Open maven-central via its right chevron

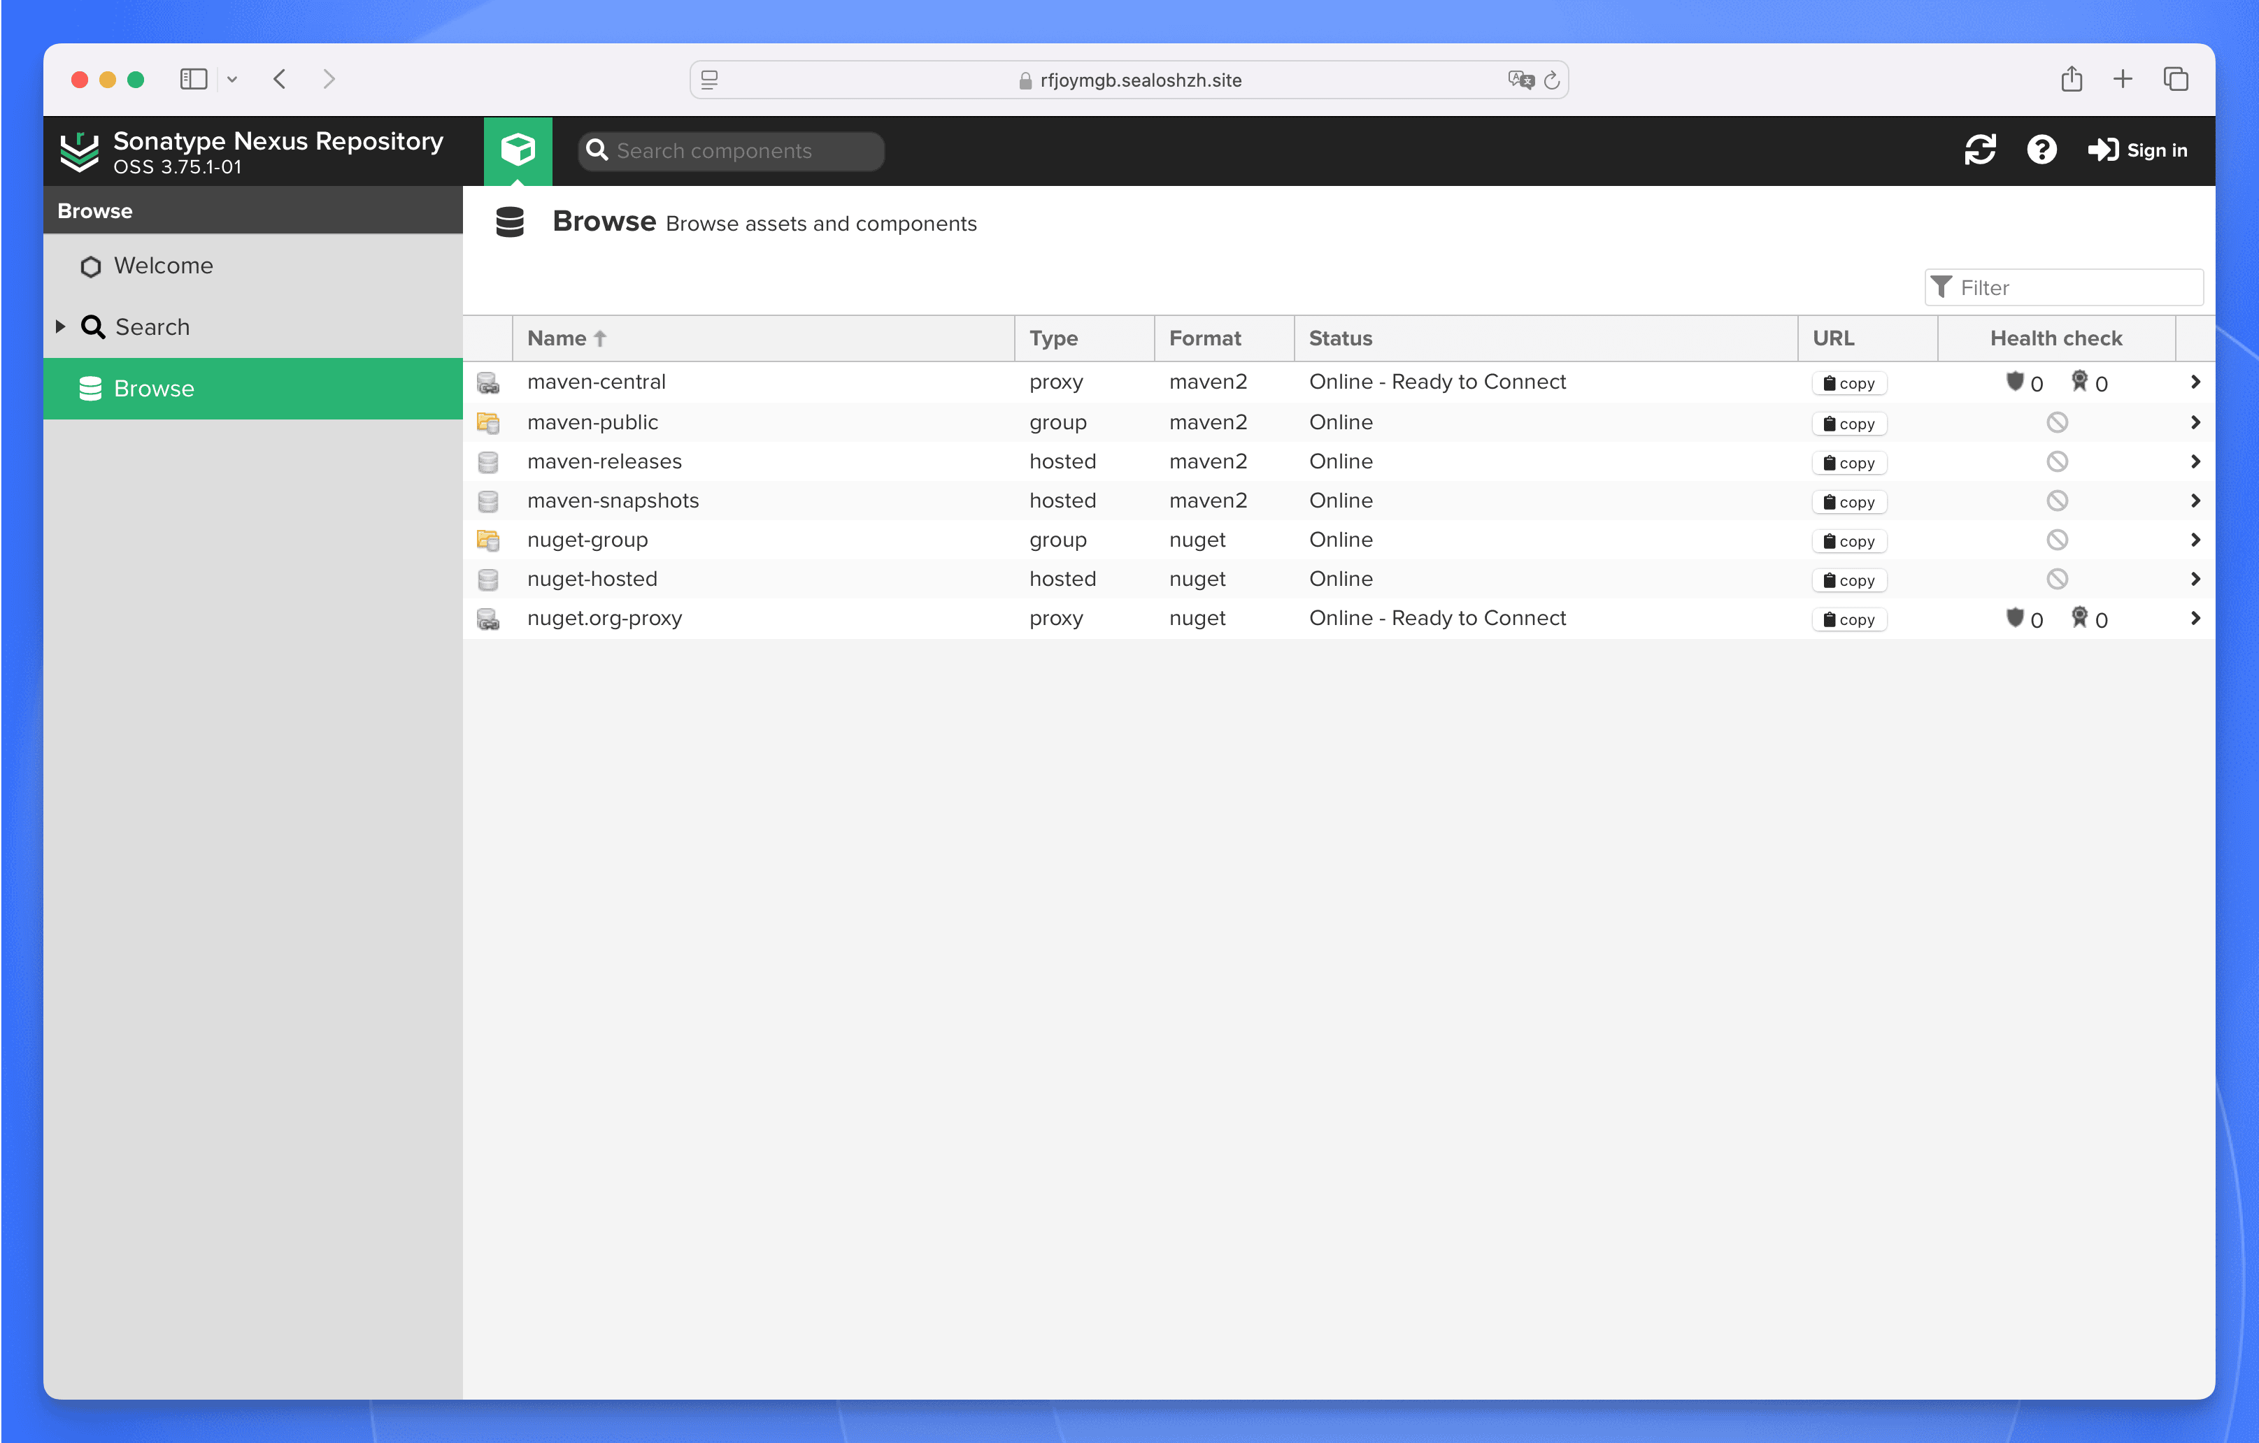click(x=2194, y=382)
